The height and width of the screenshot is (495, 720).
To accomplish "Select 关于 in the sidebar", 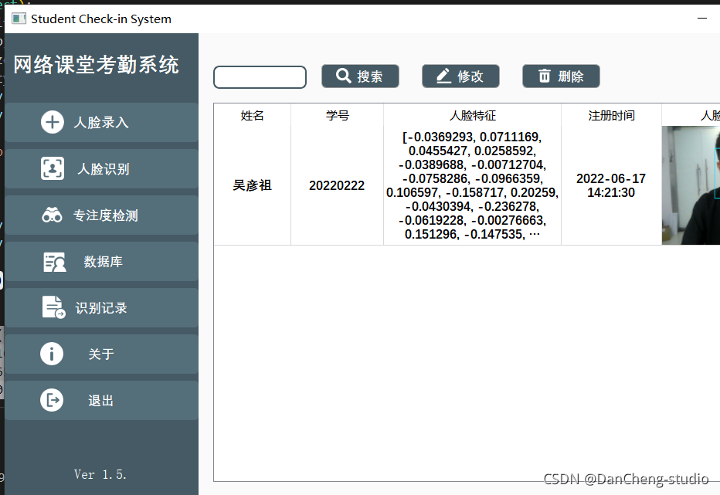I will [x=101, y=354].
